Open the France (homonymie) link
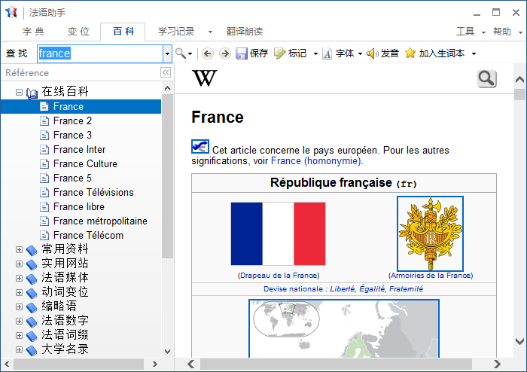The width and height of the screenshot is (527, 372). 316,161
